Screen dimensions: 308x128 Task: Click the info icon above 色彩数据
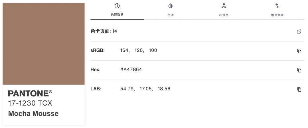(117, 6)
